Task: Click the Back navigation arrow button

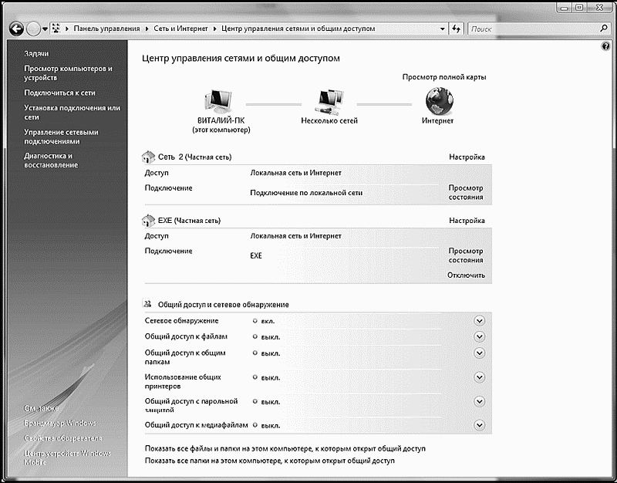Action: 16,29
